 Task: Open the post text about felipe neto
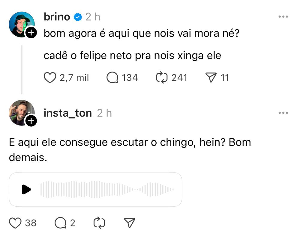coord(132,56)
